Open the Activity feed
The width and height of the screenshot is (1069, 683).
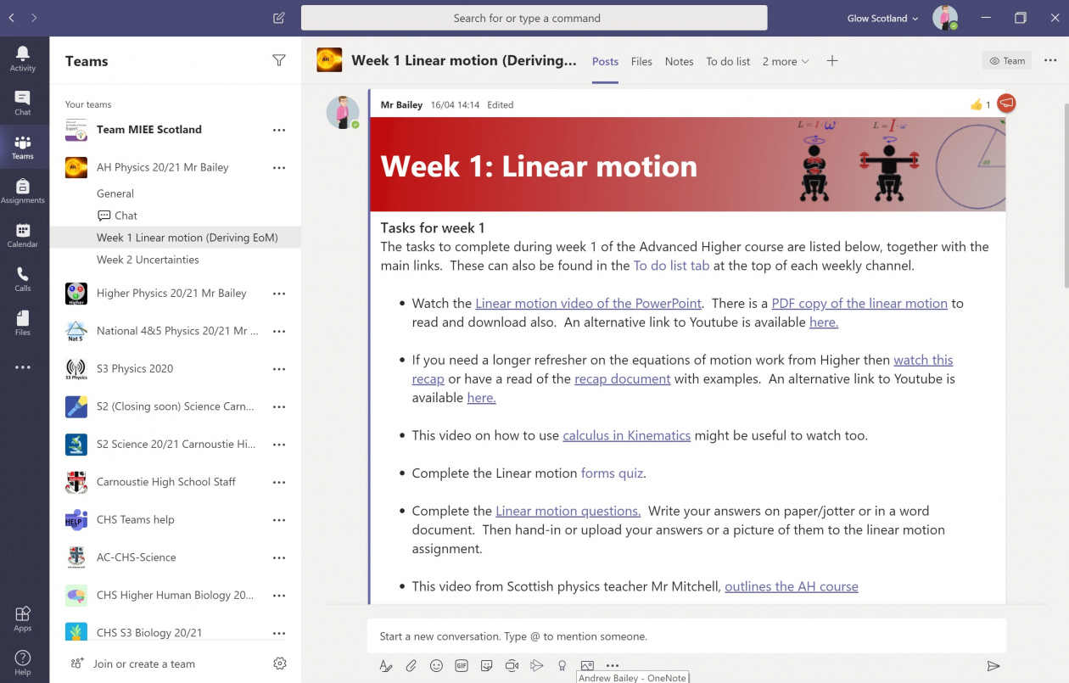(23, 59)
